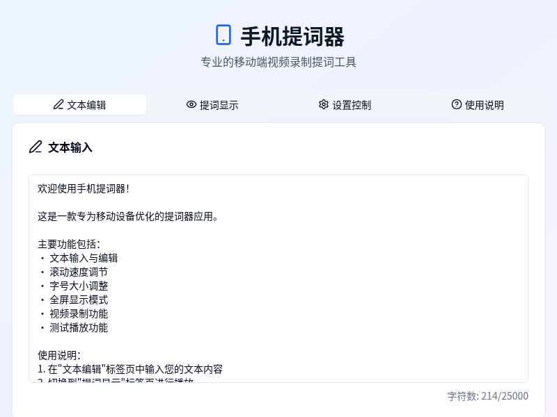Screen dimensions: 557x417
Task: Click the question mark icon on 使用说明 tab
Action: point(455,105)
